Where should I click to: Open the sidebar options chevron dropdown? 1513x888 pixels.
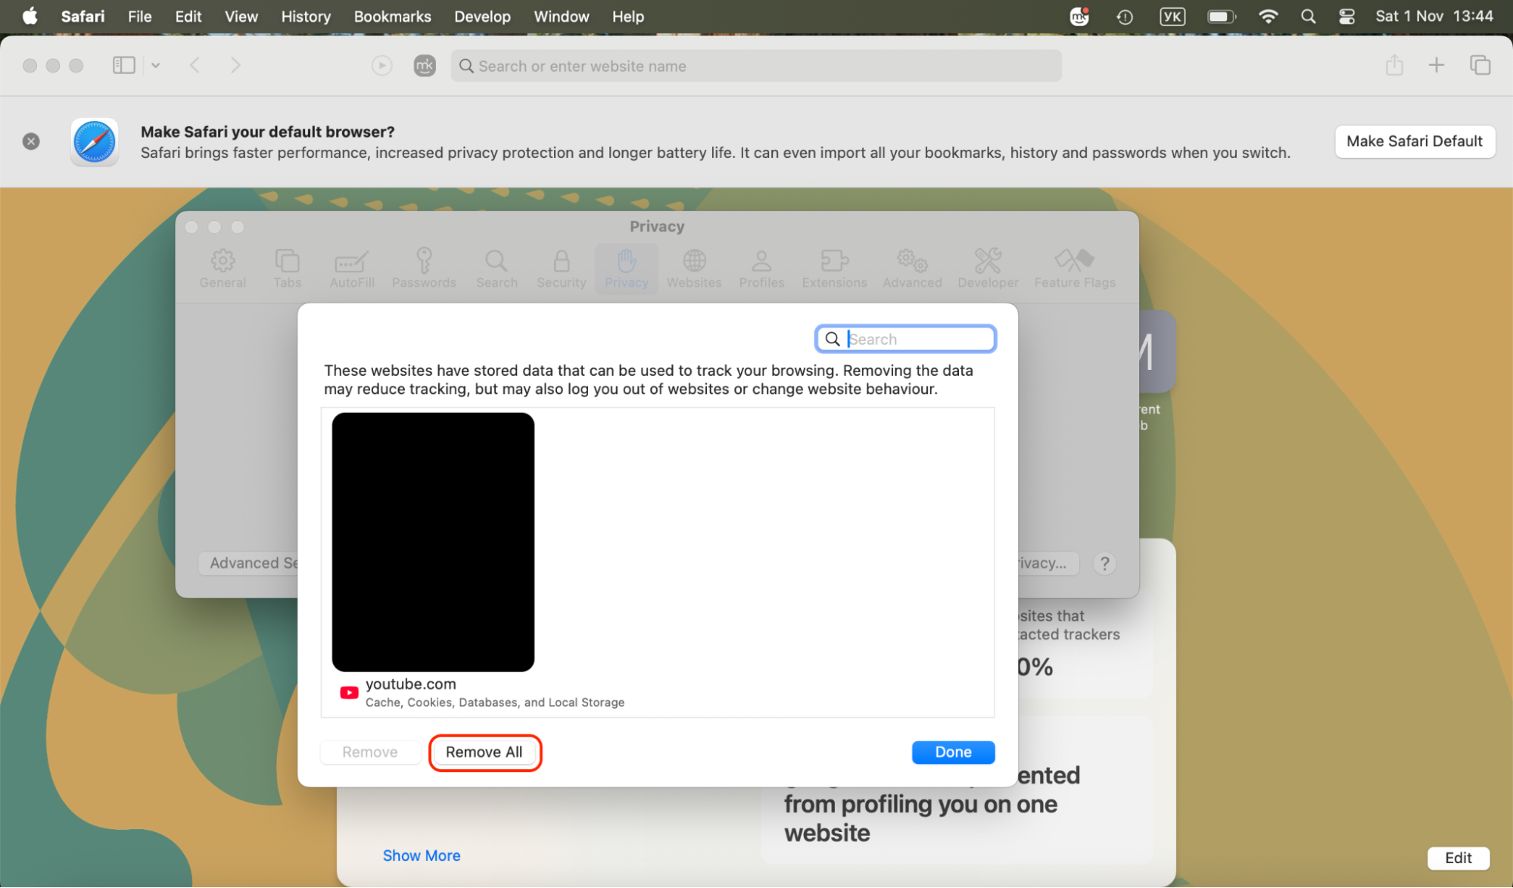(156, 65)
